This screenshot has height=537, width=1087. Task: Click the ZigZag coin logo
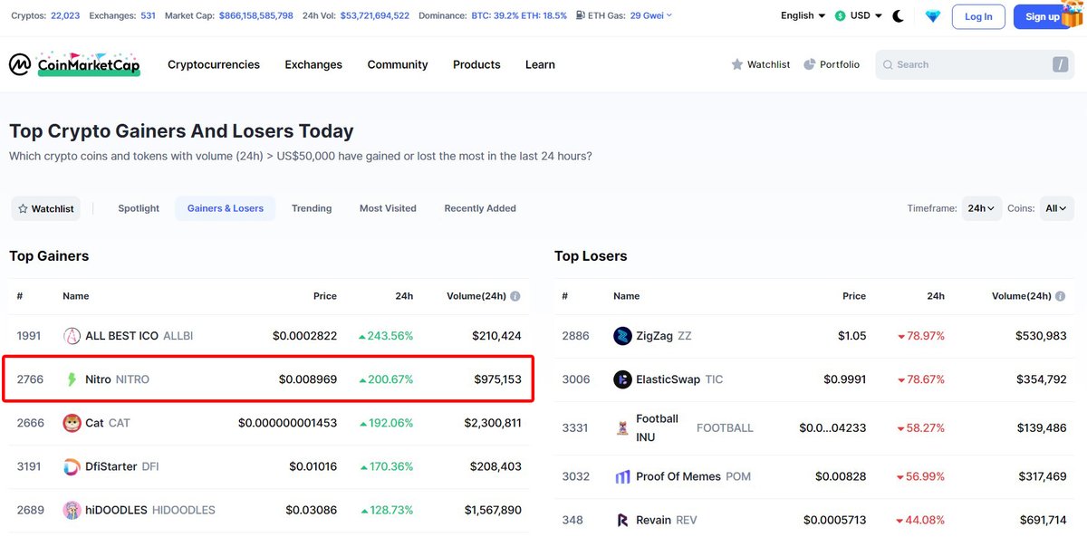point(622,336)
